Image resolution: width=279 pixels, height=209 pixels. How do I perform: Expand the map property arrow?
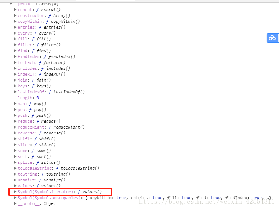click(15, 104)
